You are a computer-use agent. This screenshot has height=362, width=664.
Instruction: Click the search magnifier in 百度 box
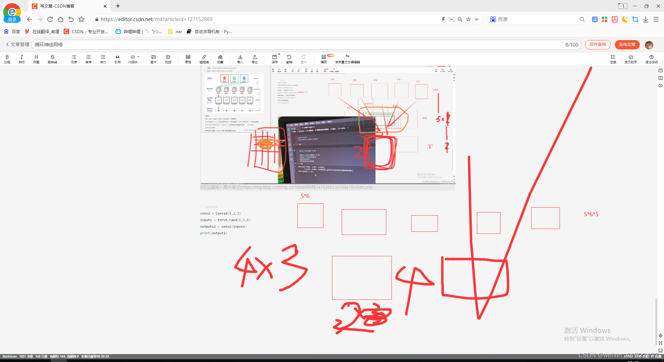[582, 19]
